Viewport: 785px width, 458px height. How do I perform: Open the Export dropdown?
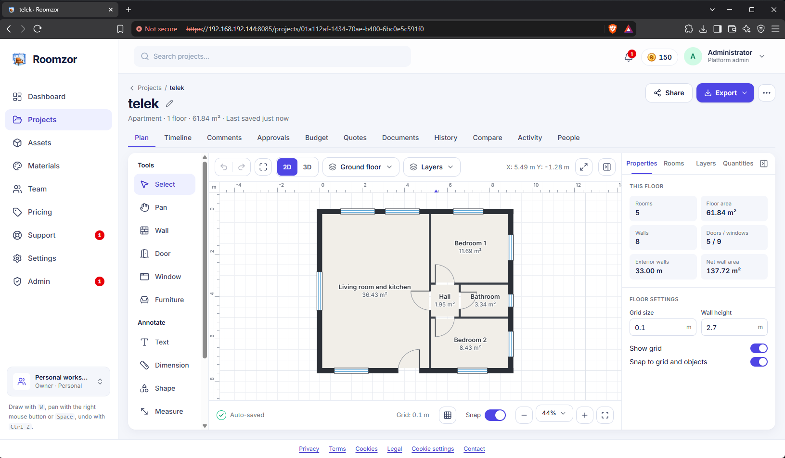725,93
